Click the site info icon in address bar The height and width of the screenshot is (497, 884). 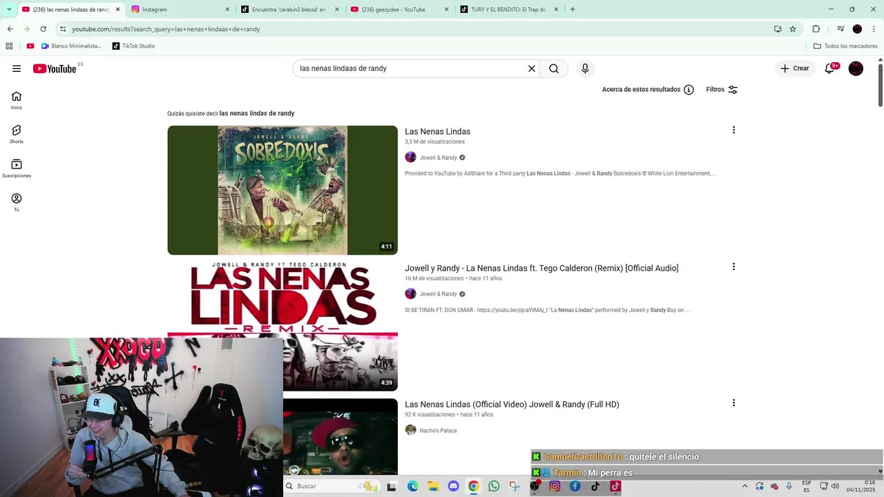point(63,29)
